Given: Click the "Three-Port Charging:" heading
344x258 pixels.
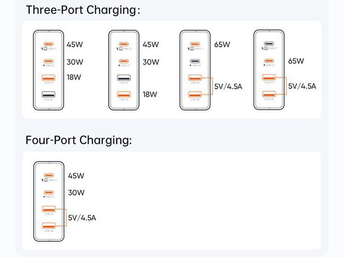Looking at the screenshot, I should point(83,10).
